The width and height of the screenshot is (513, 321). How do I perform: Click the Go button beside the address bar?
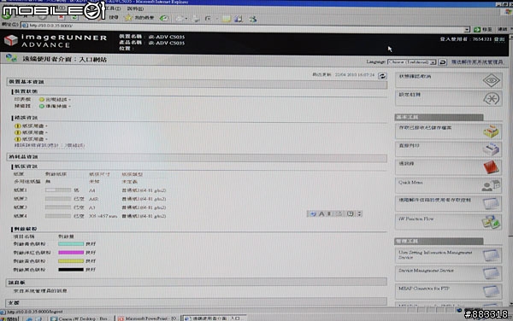point(482,29)
